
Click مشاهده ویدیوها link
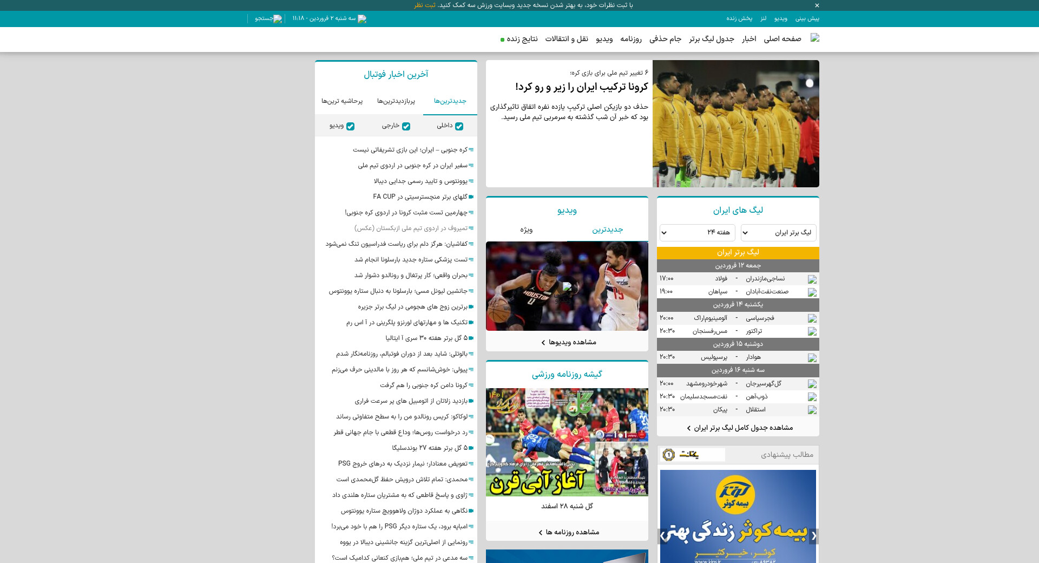pyautogui.click(x=568, y=342)
